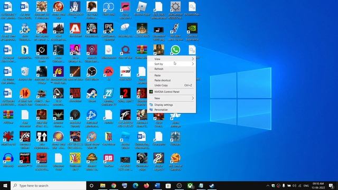
Task: Open File Explorer in the taskbar
Action: (102, 185)
